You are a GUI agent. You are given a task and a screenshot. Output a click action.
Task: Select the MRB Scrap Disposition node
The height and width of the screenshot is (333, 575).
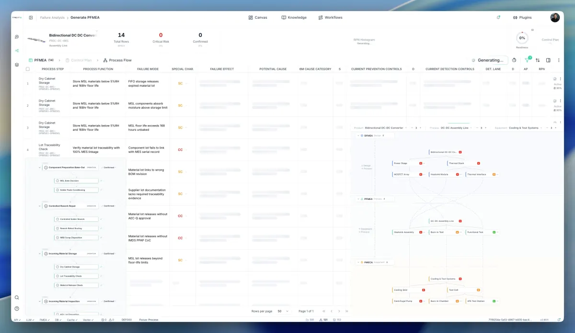(x=76, y=238)
